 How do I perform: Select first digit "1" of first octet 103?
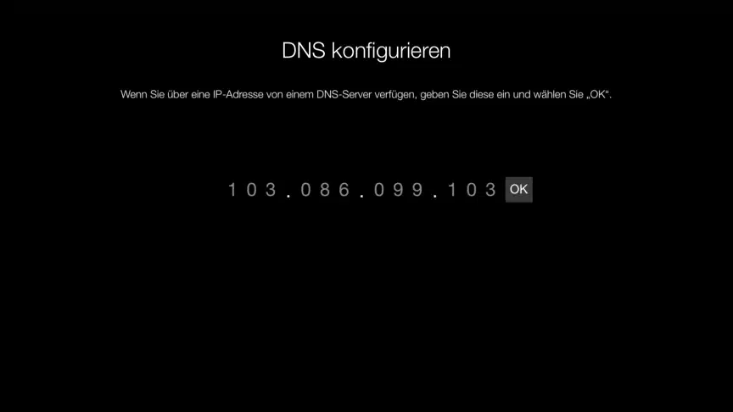(x=232, y=190)
